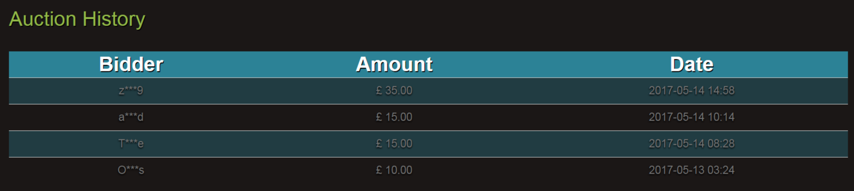Click bidder z***9 in first row
The width and height of the screenshot is (854, 191).
[x=131, y=91]
